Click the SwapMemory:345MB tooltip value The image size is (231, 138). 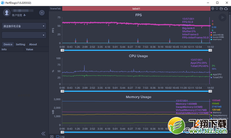pos(189,107)
